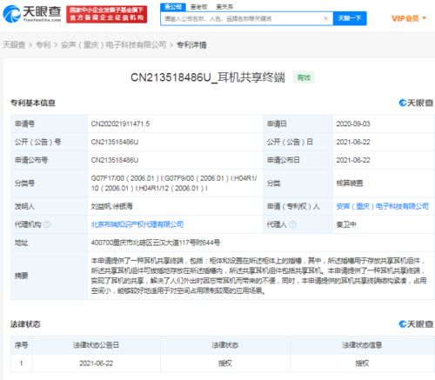Open the 北京布瑞知识产权代理有限公司 agency link
Screen dimensions: 435x380
pos(137,224)
